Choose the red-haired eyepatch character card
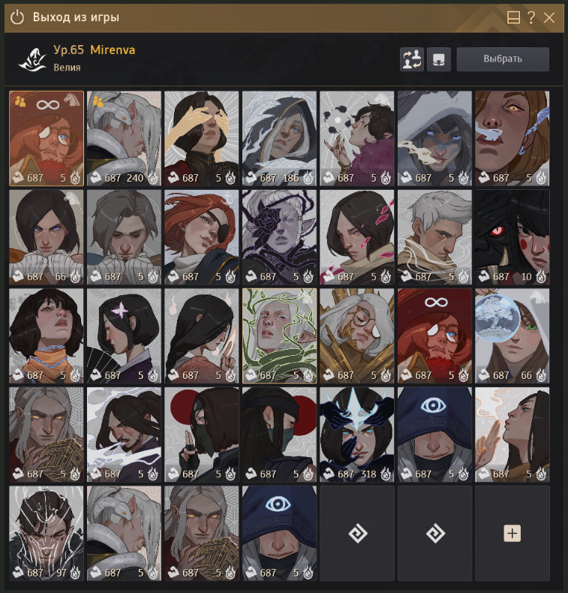 [201, 237]
